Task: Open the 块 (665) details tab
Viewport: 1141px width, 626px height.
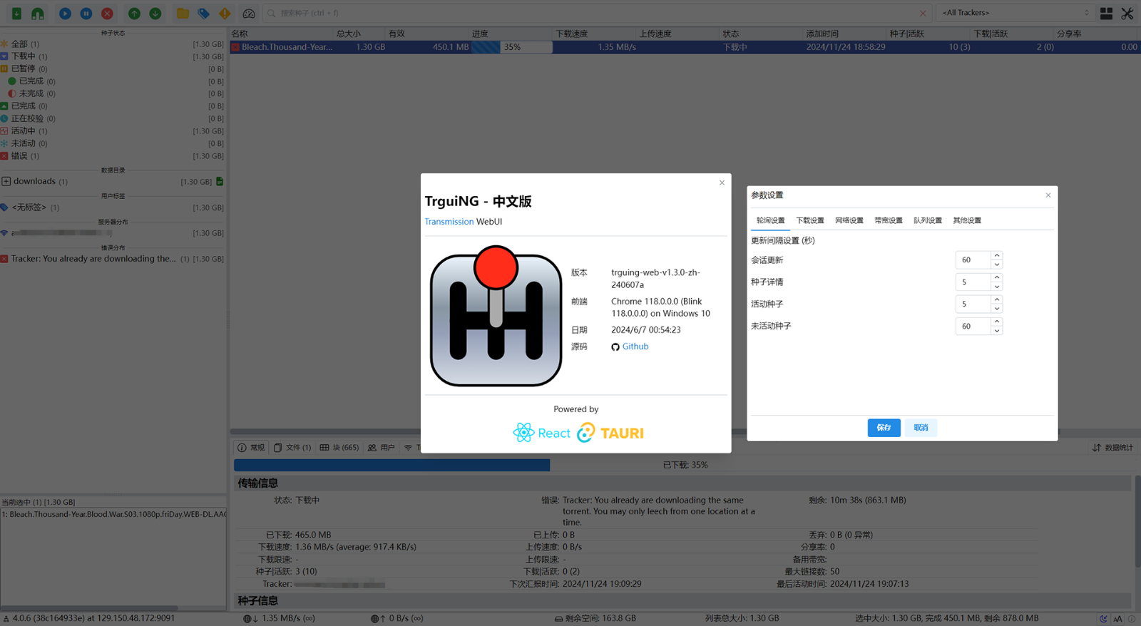Action: (x=339, y=448)
